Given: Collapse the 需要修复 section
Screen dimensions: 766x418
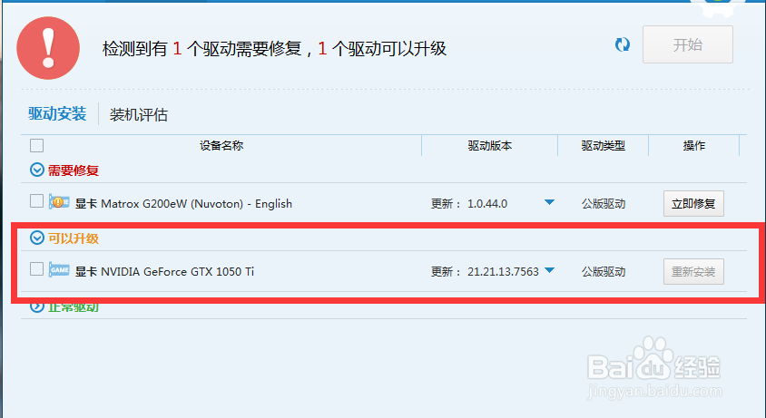Looking at the screenshot, I should point(37,170).
